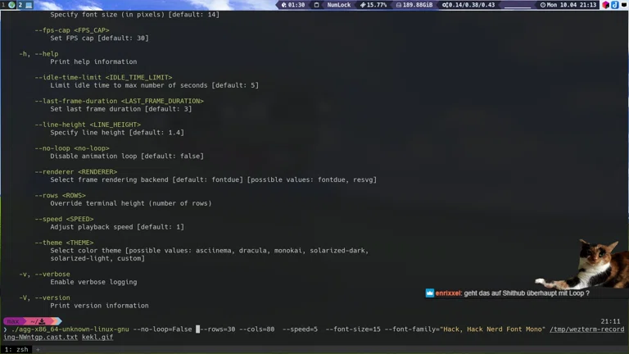The image size is (629, 354).
Task: Click the NumLock status indicator
Action: 337,5
